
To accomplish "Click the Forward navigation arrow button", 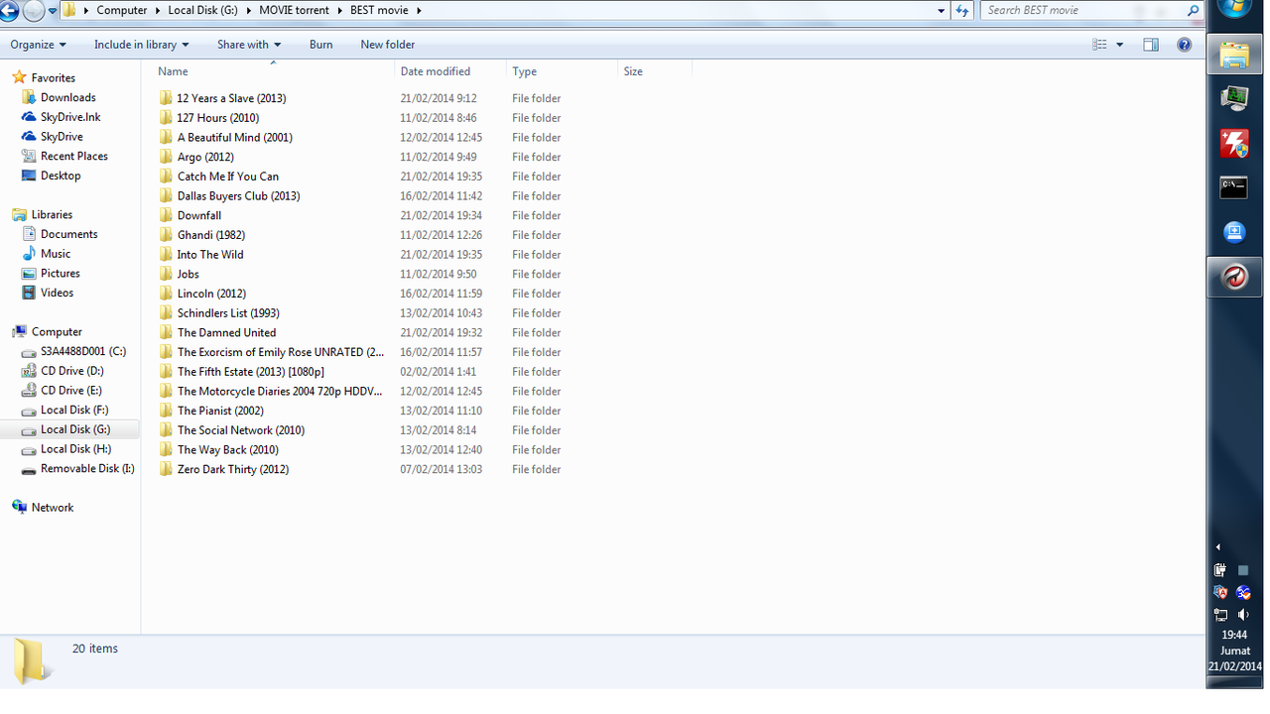I will [34, 10].
